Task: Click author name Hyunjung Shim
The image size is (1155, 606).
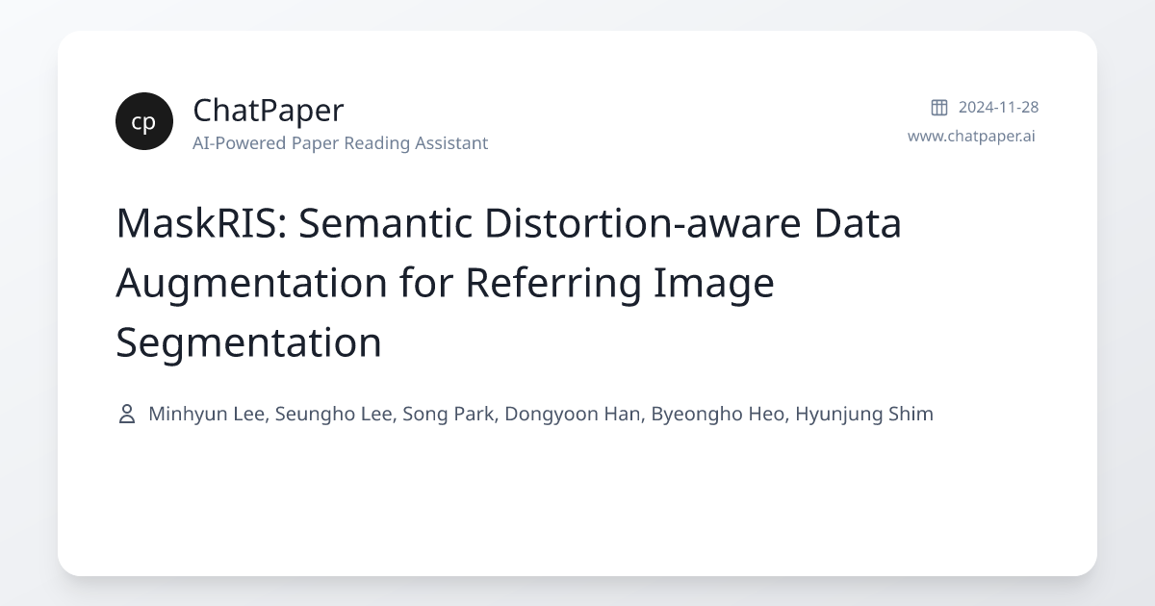Action: click(x=864, y=415)
